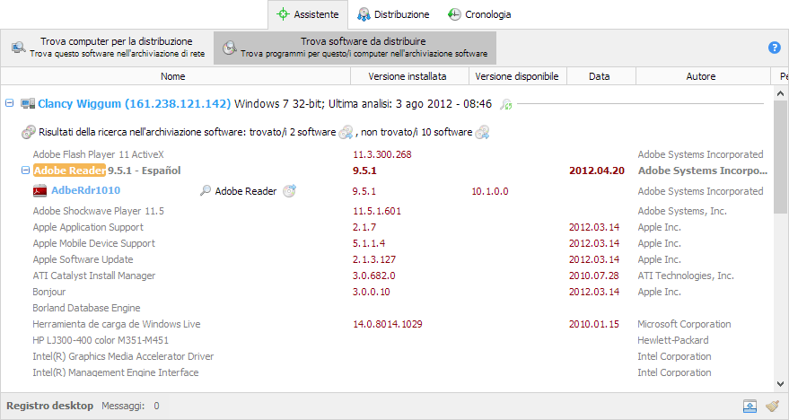Sort by 'Versione installata' column header
789x420 pixels.
point(407,77)
